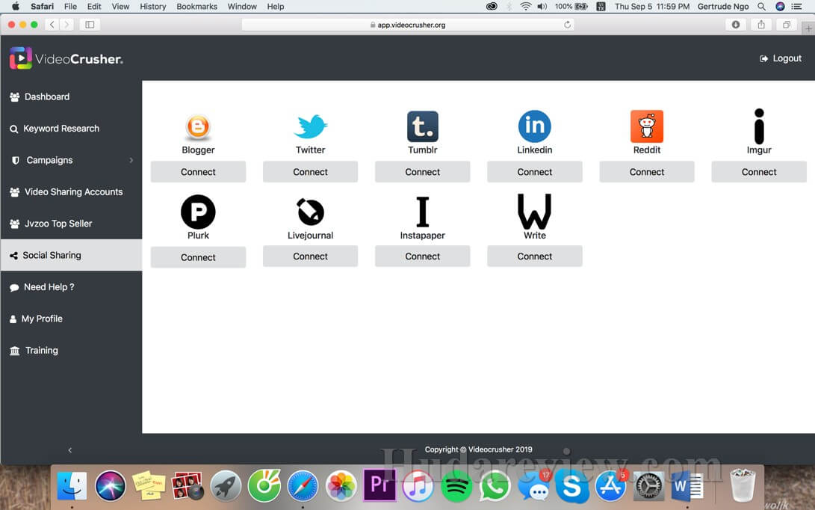
Task: Connect the Write account
Action: click(534, 256)
